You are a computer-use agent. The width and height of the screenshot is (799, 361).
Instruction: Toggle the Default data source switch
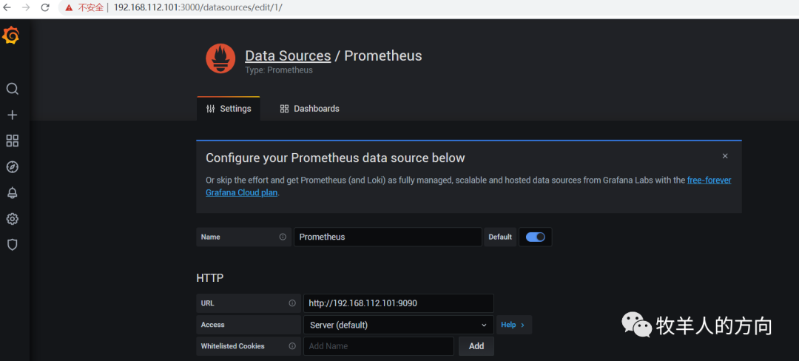(536, 237)
